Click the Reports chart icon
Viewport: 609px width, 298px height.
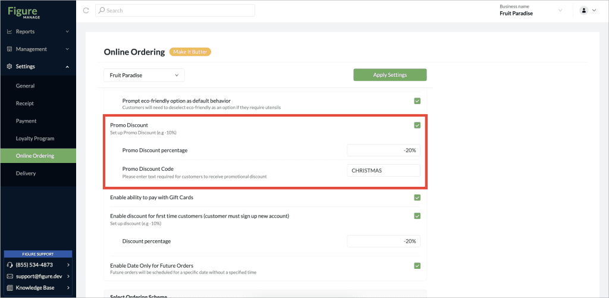click(x=10, y=32)
